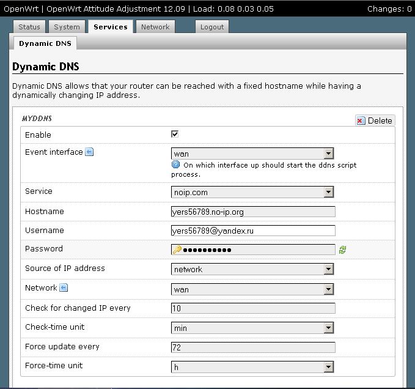The image size is (415, 389).
Task: Open the Check-time unit dropdown
Action: 252,328
